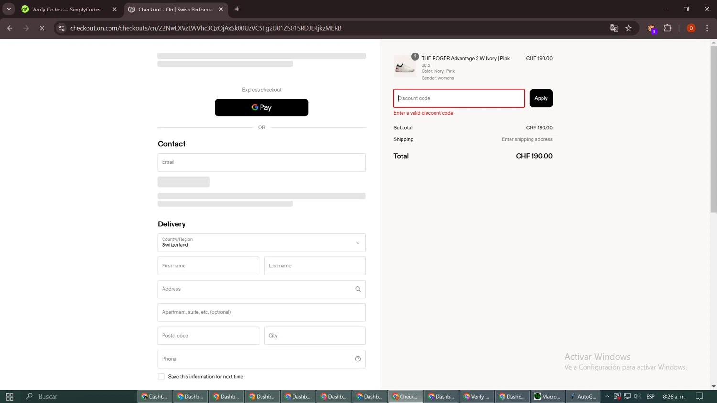
Task: Open the monkey extension with badge 1
Action: pos(652,29)
